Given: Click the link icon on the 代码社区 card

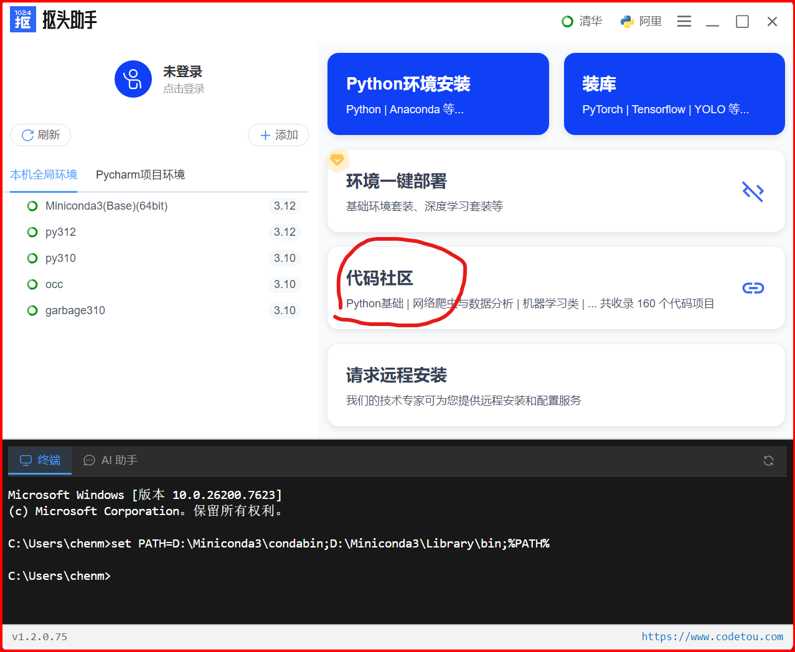Looking at the screenshot, I should click(753, 287).
